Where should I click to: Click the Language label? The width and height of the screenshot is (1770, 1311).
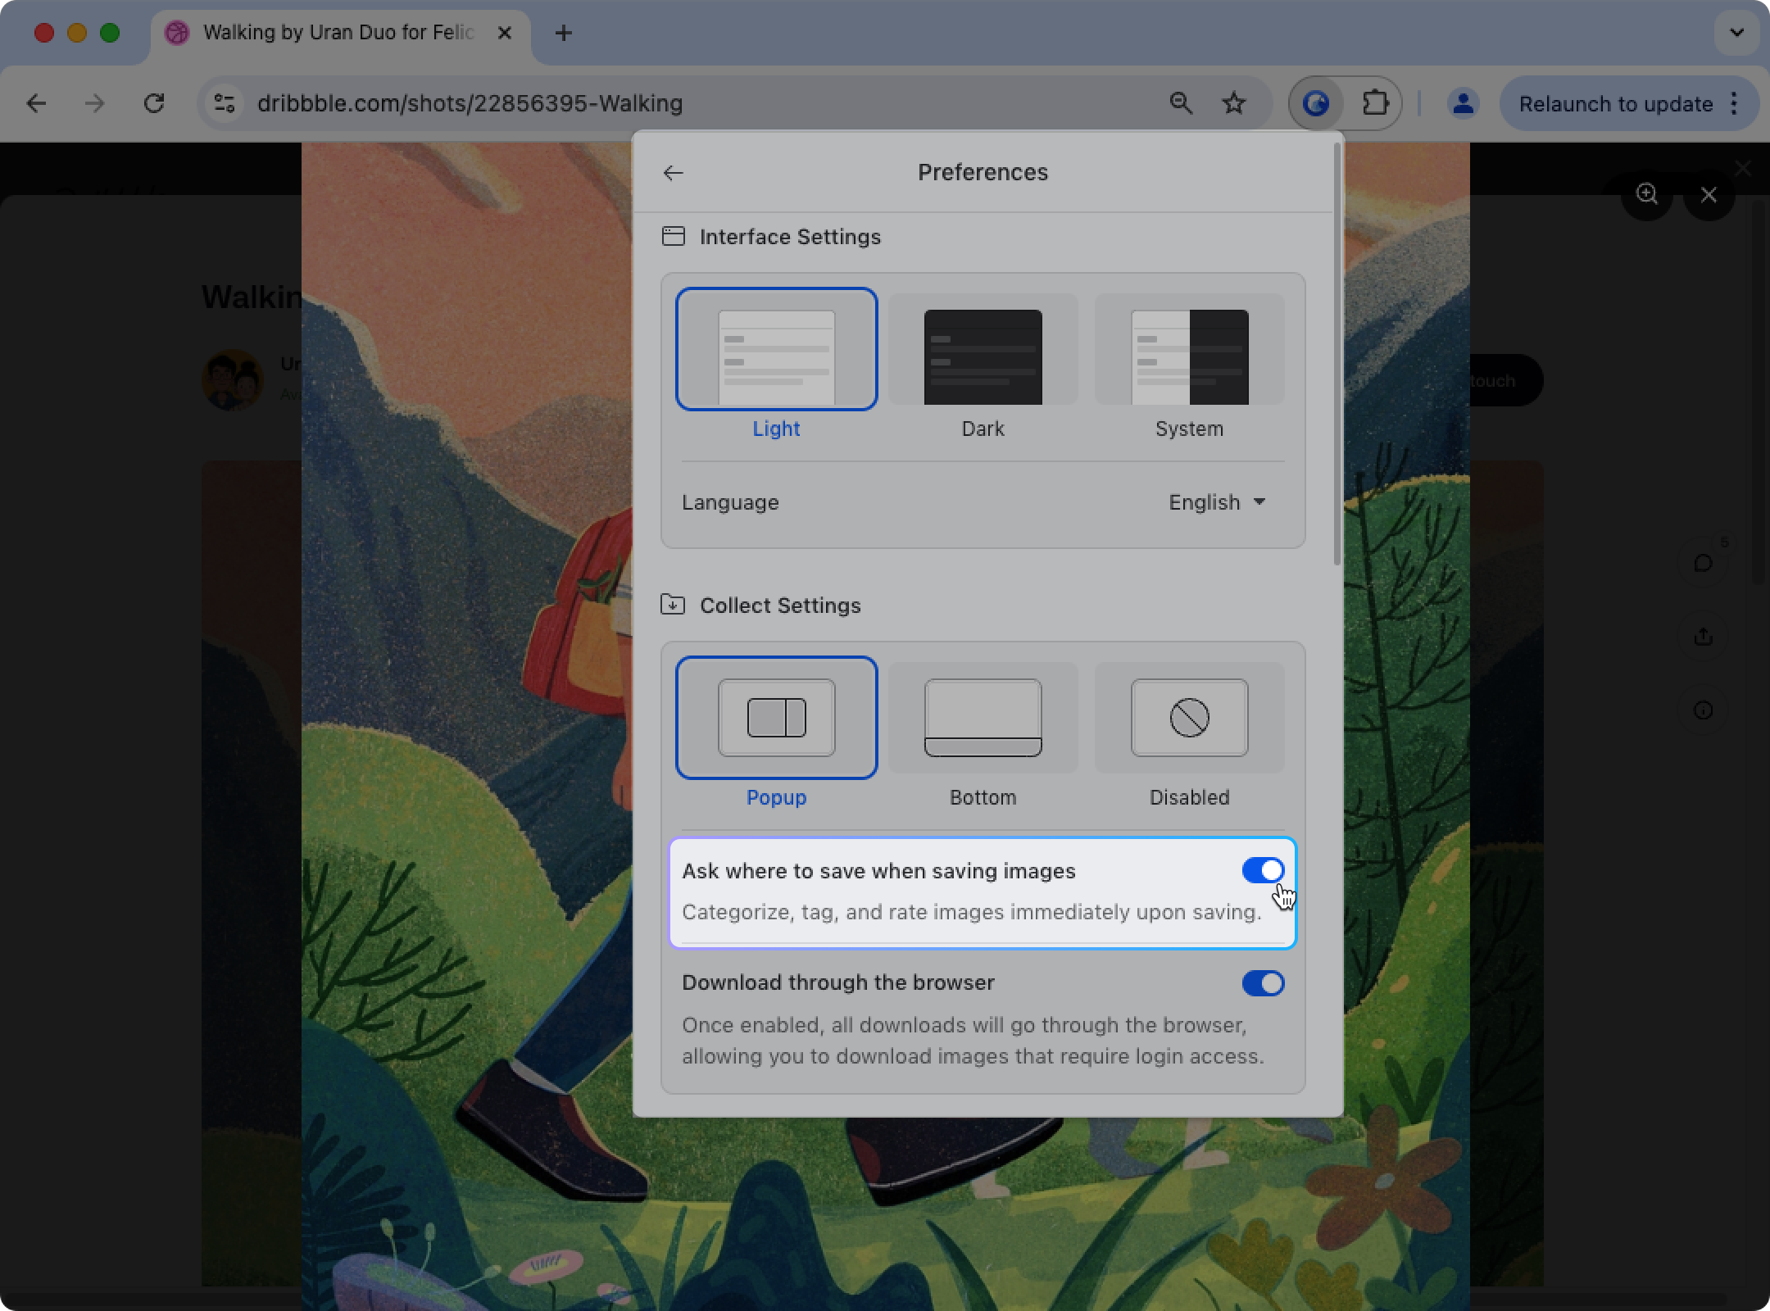click(x=730, y=502)
